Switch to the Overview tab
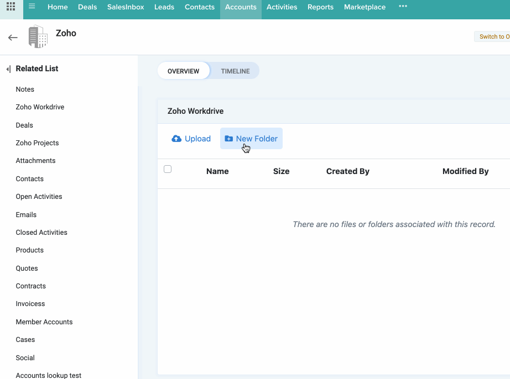 pyautogui.click(x=184, y=71)
